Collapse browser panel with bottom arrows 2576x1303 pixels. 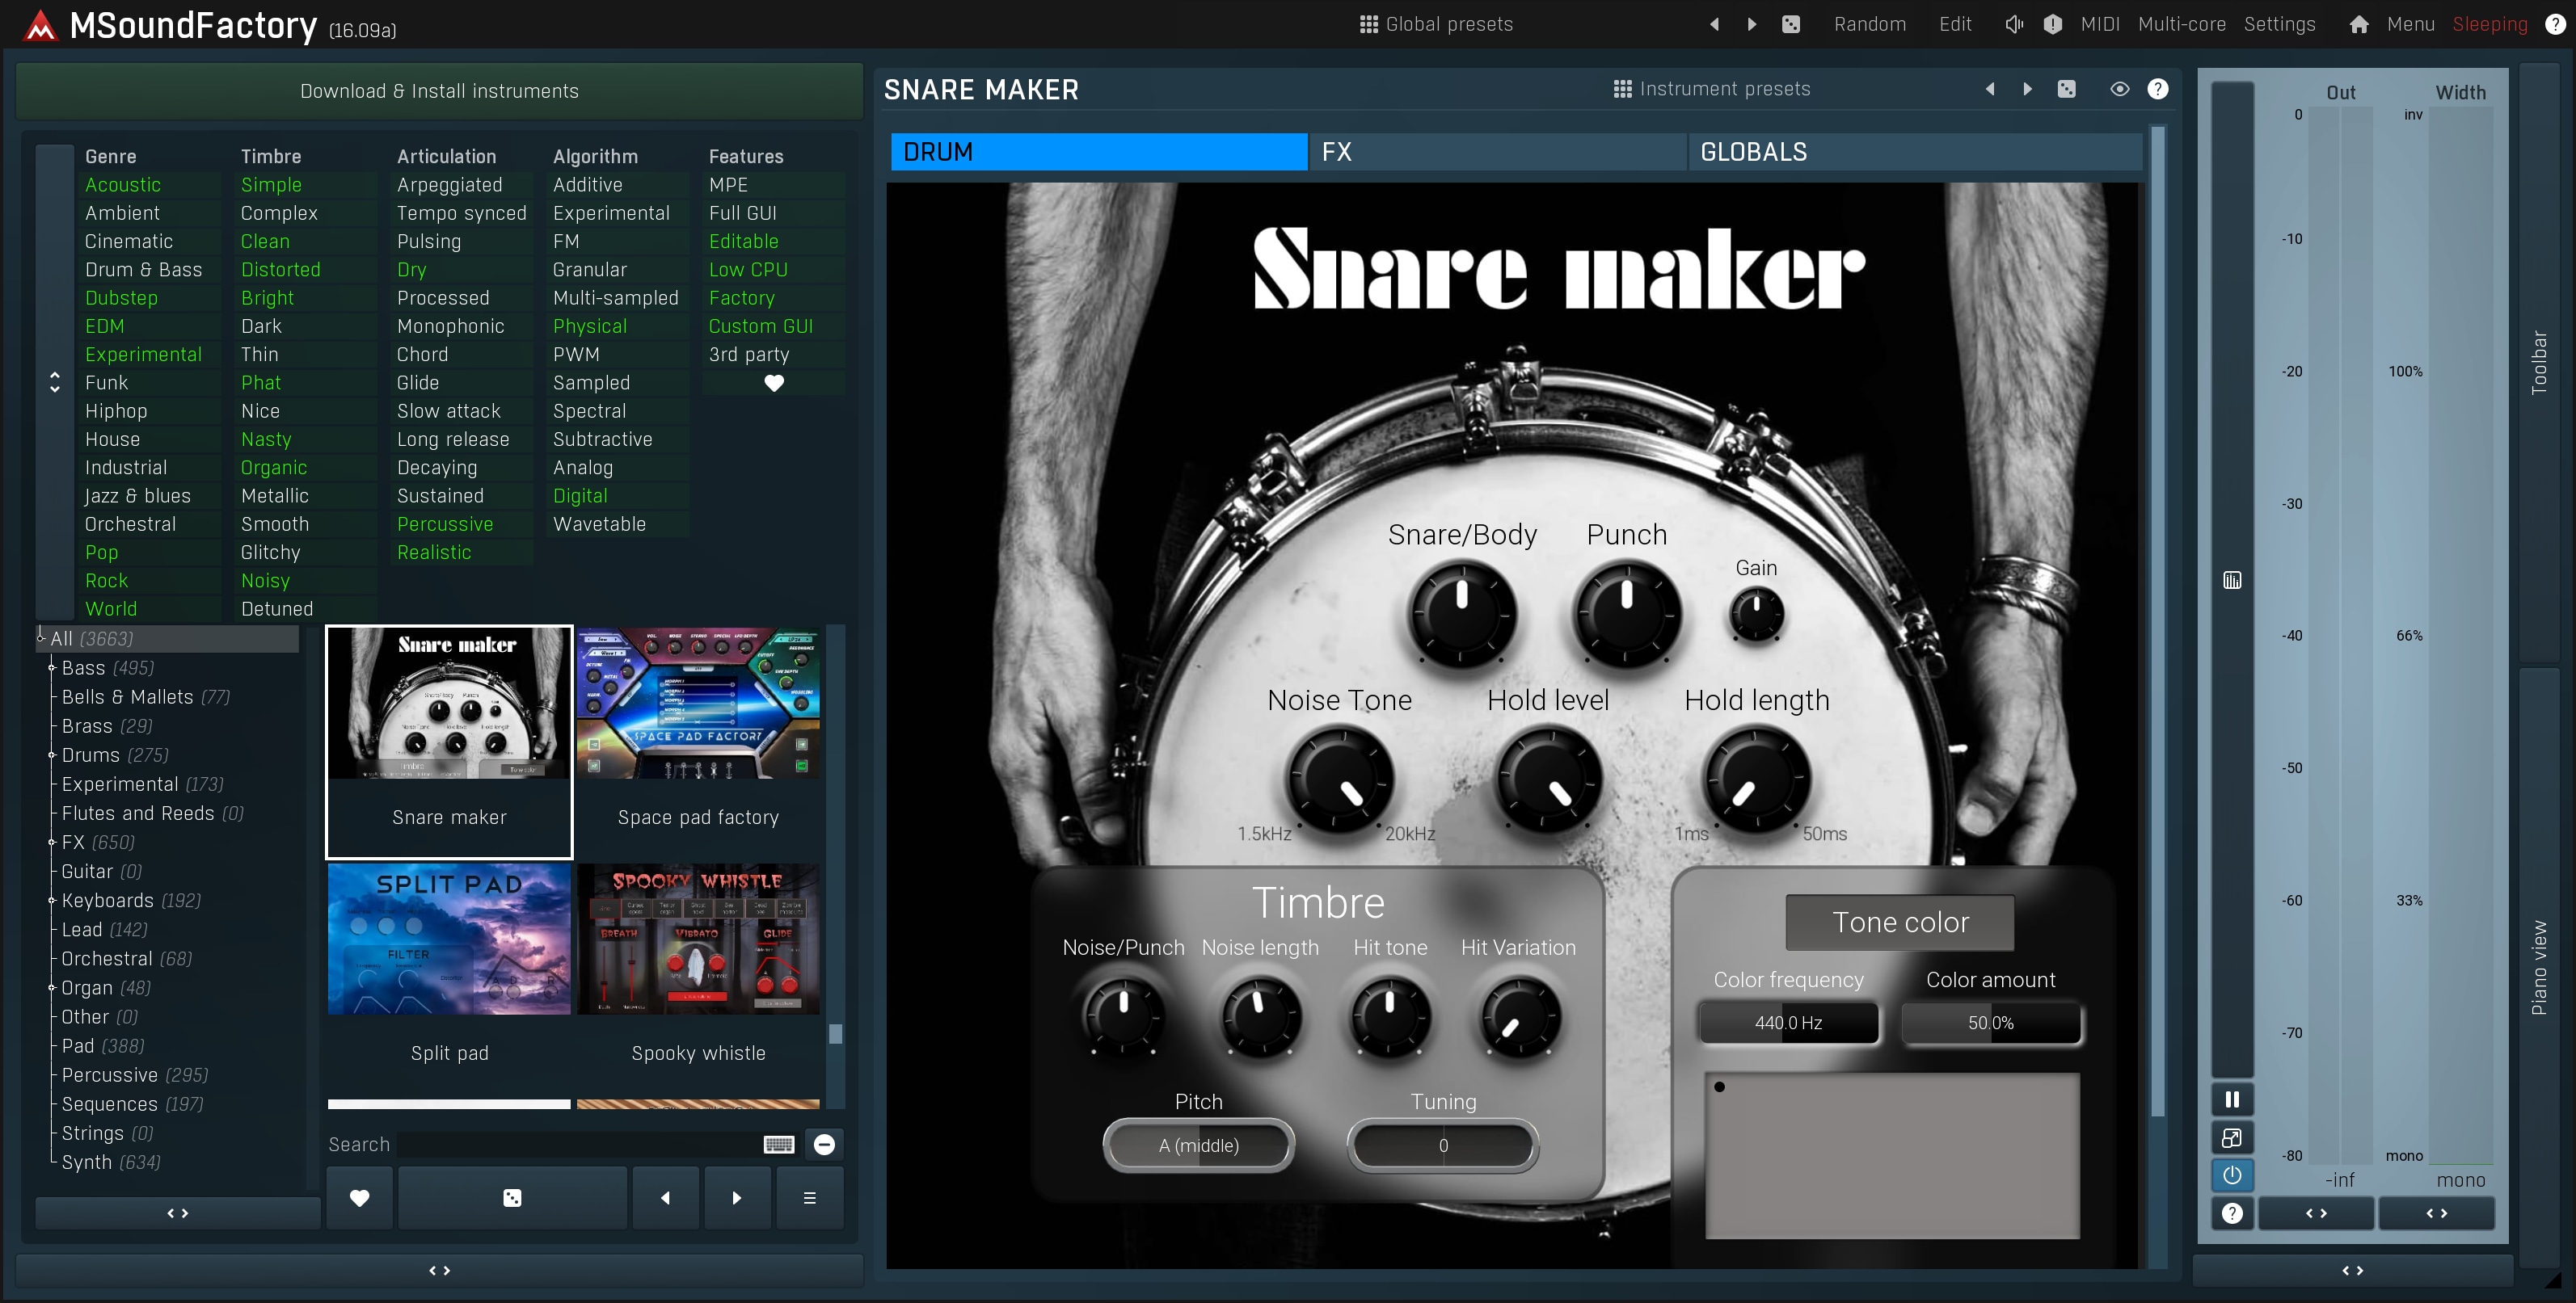439,1270
